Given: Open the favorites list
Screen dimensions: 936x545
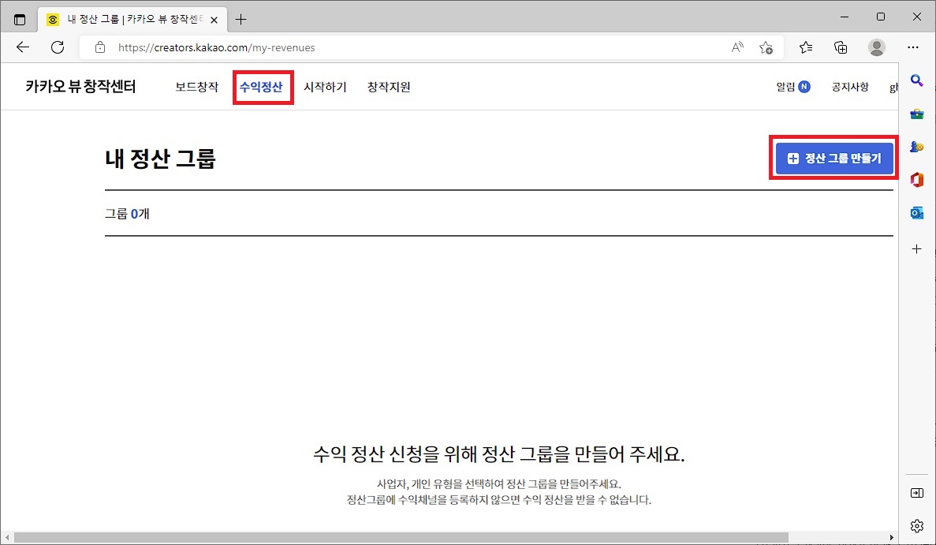Looking at the screenshot, I should click(806, 47).
